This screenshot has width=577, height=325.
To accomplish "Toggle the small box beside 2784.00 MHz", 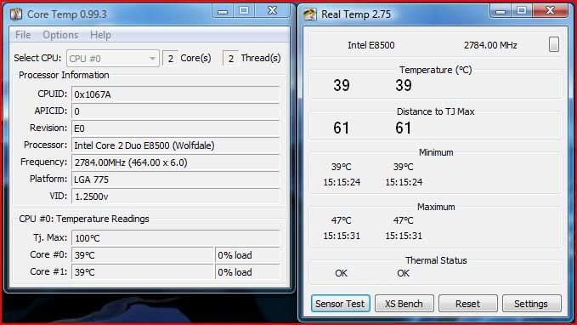I will (554, 44).
